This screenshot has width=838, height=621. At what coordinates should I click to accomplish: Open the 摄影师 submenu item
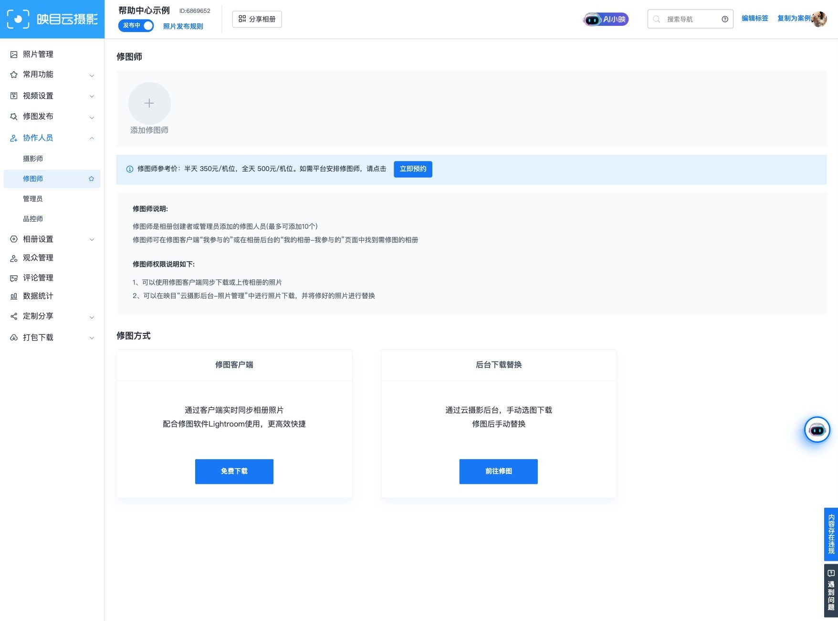(33, 159)
